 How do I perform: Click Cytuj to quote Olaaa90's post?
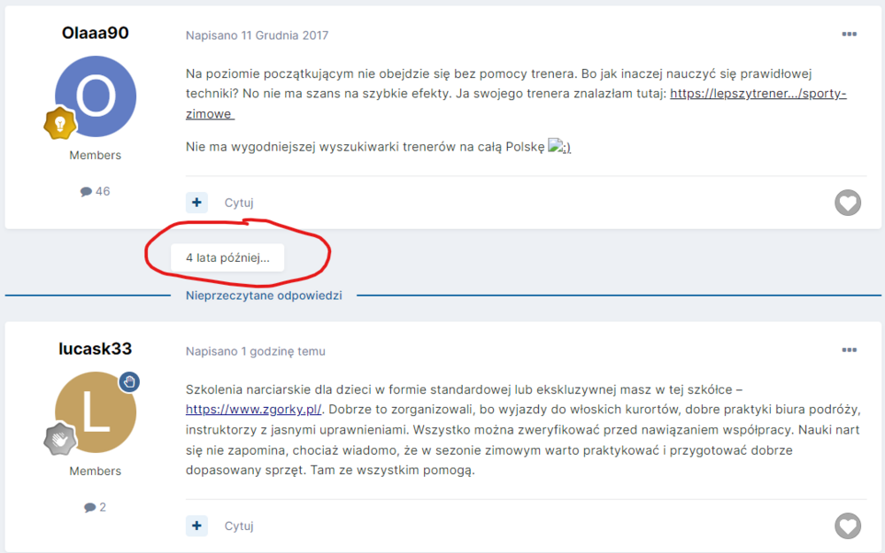(239, 203)
